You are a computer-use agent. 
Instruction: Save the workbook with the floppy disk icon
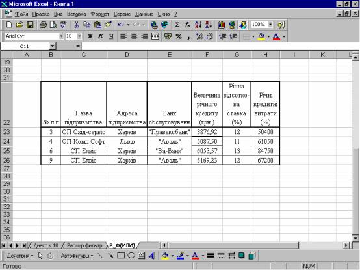[30, 25]
